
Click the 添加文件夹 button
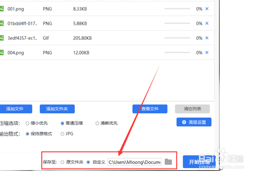(57, 109)
